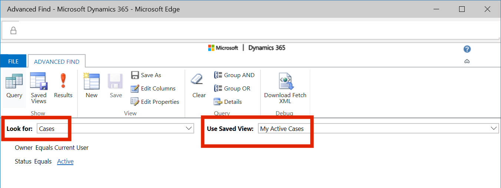This screenshot has height=188, width=501.
Task: Select Group AND in Query group
Action: [234, 75]
